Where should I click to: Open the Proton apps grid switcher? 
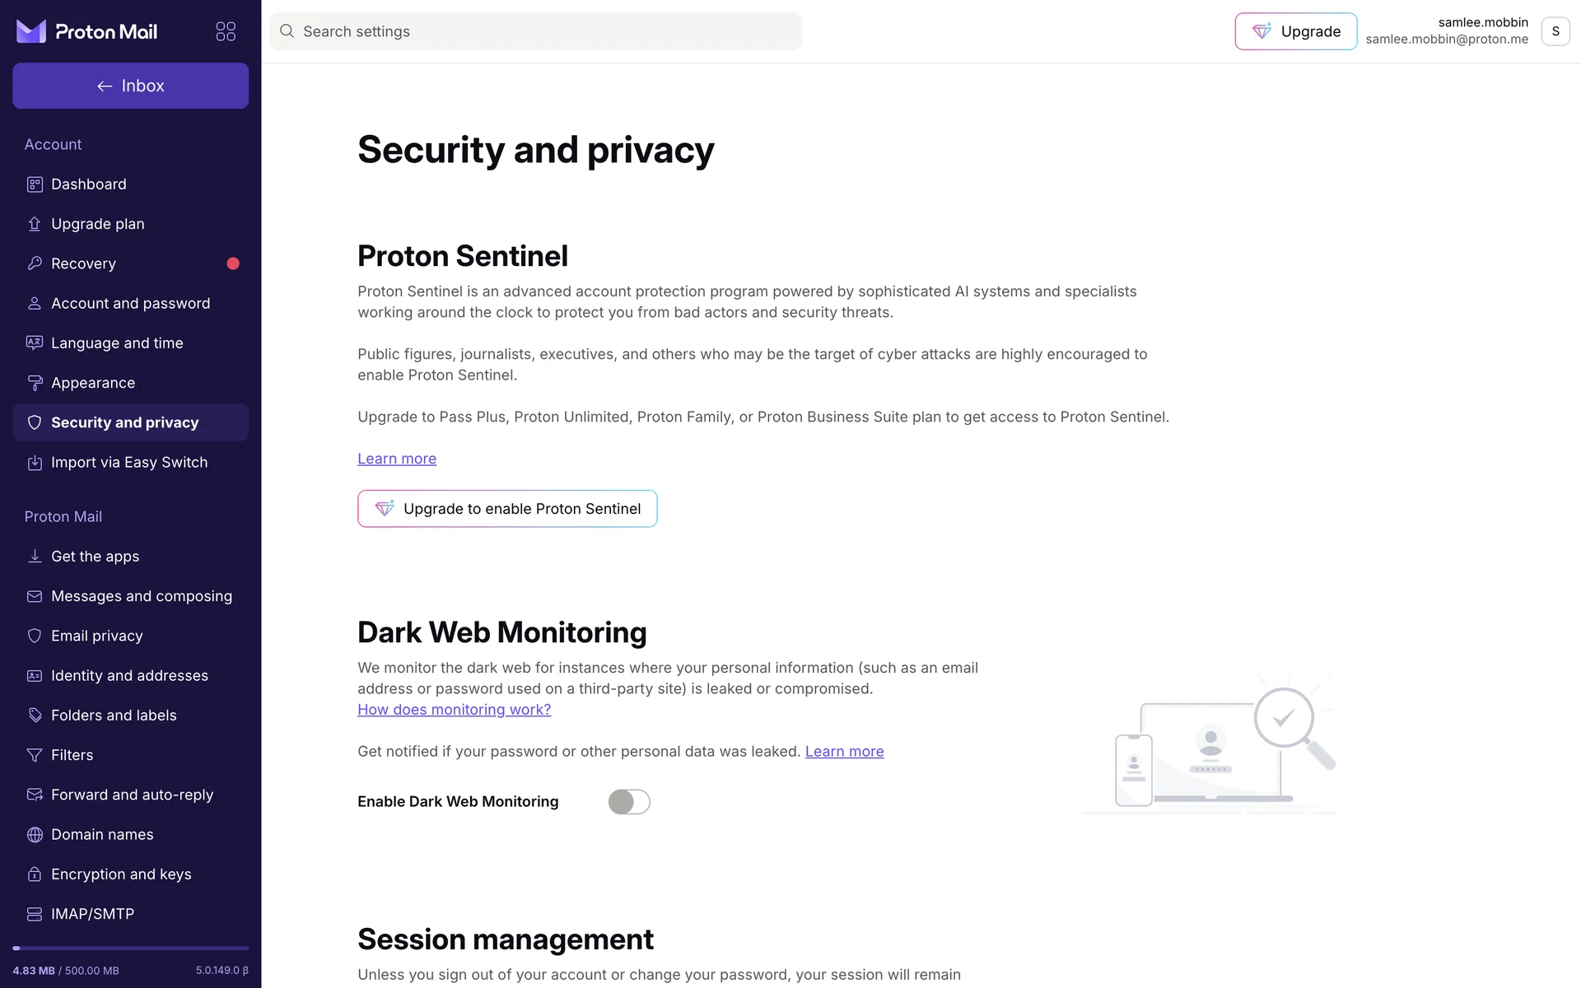pyautogui.click(x=226, y=31)
